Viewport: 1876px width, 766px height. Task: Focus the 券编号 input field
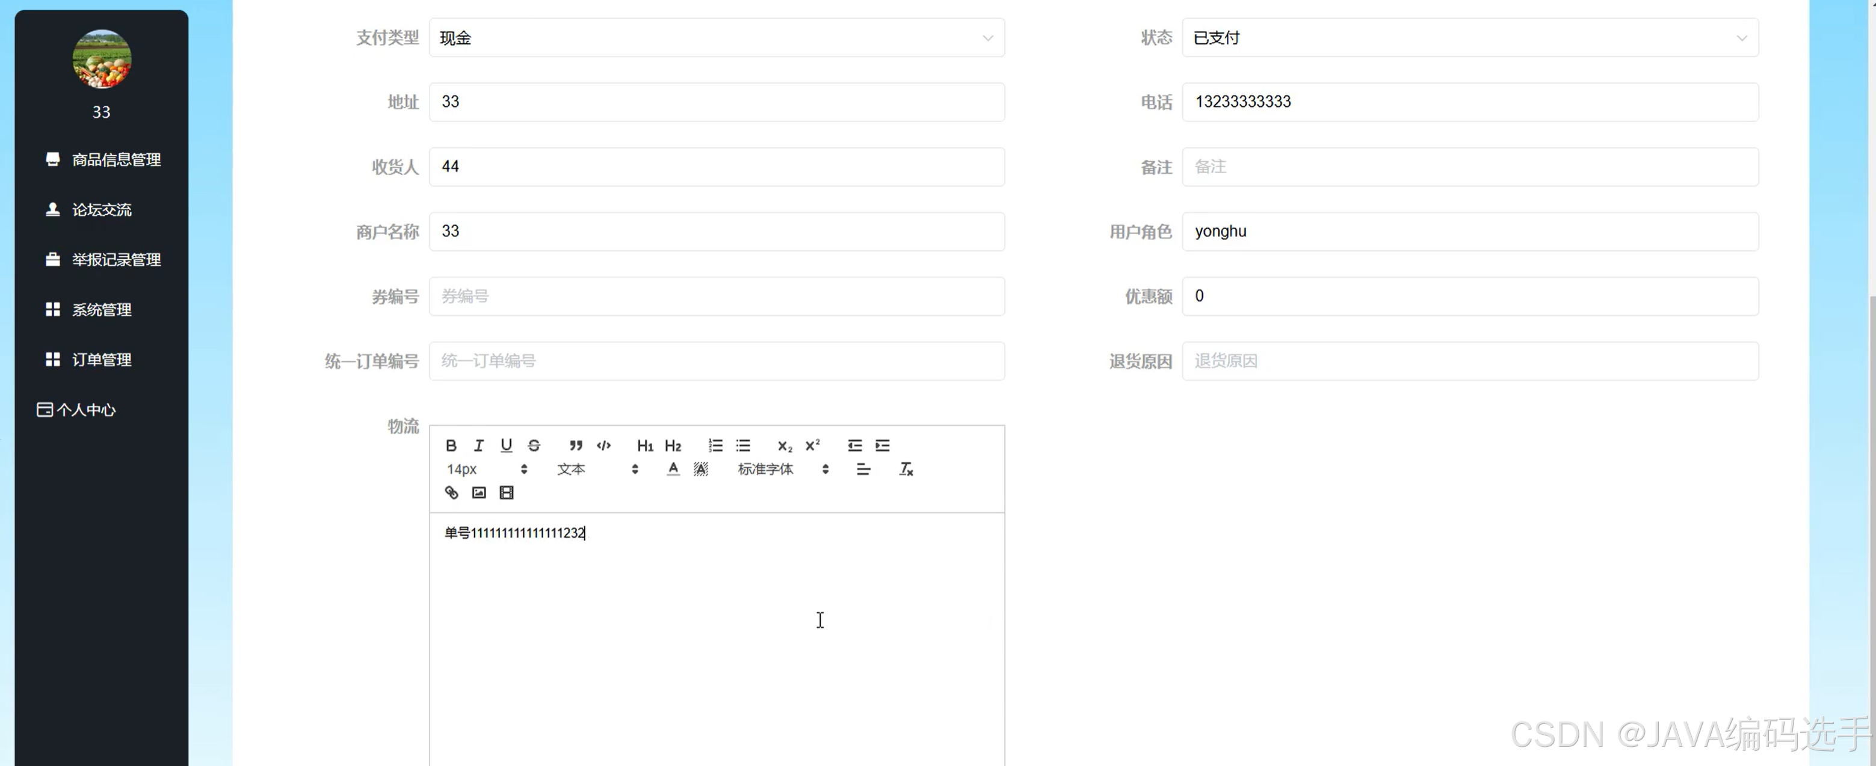717,296
